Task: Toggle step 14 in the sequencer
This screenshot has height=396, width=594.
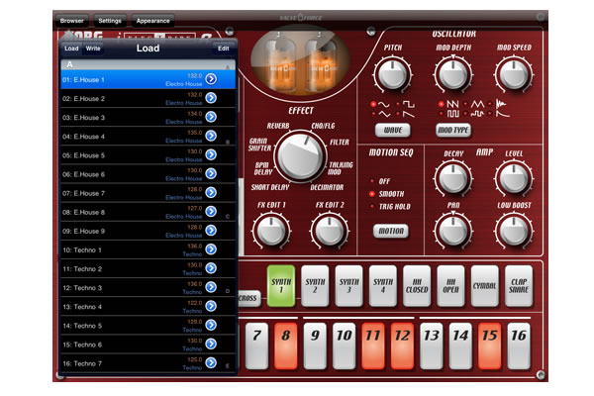Action: tap(460, 346)
